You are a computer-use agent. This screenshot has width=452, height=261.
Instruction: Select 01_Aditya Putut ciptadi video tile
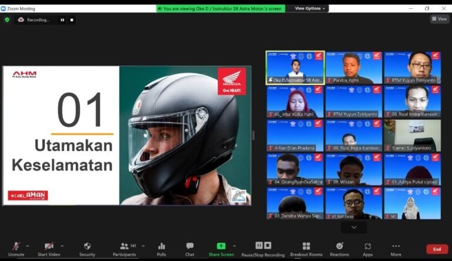(412, 169)
